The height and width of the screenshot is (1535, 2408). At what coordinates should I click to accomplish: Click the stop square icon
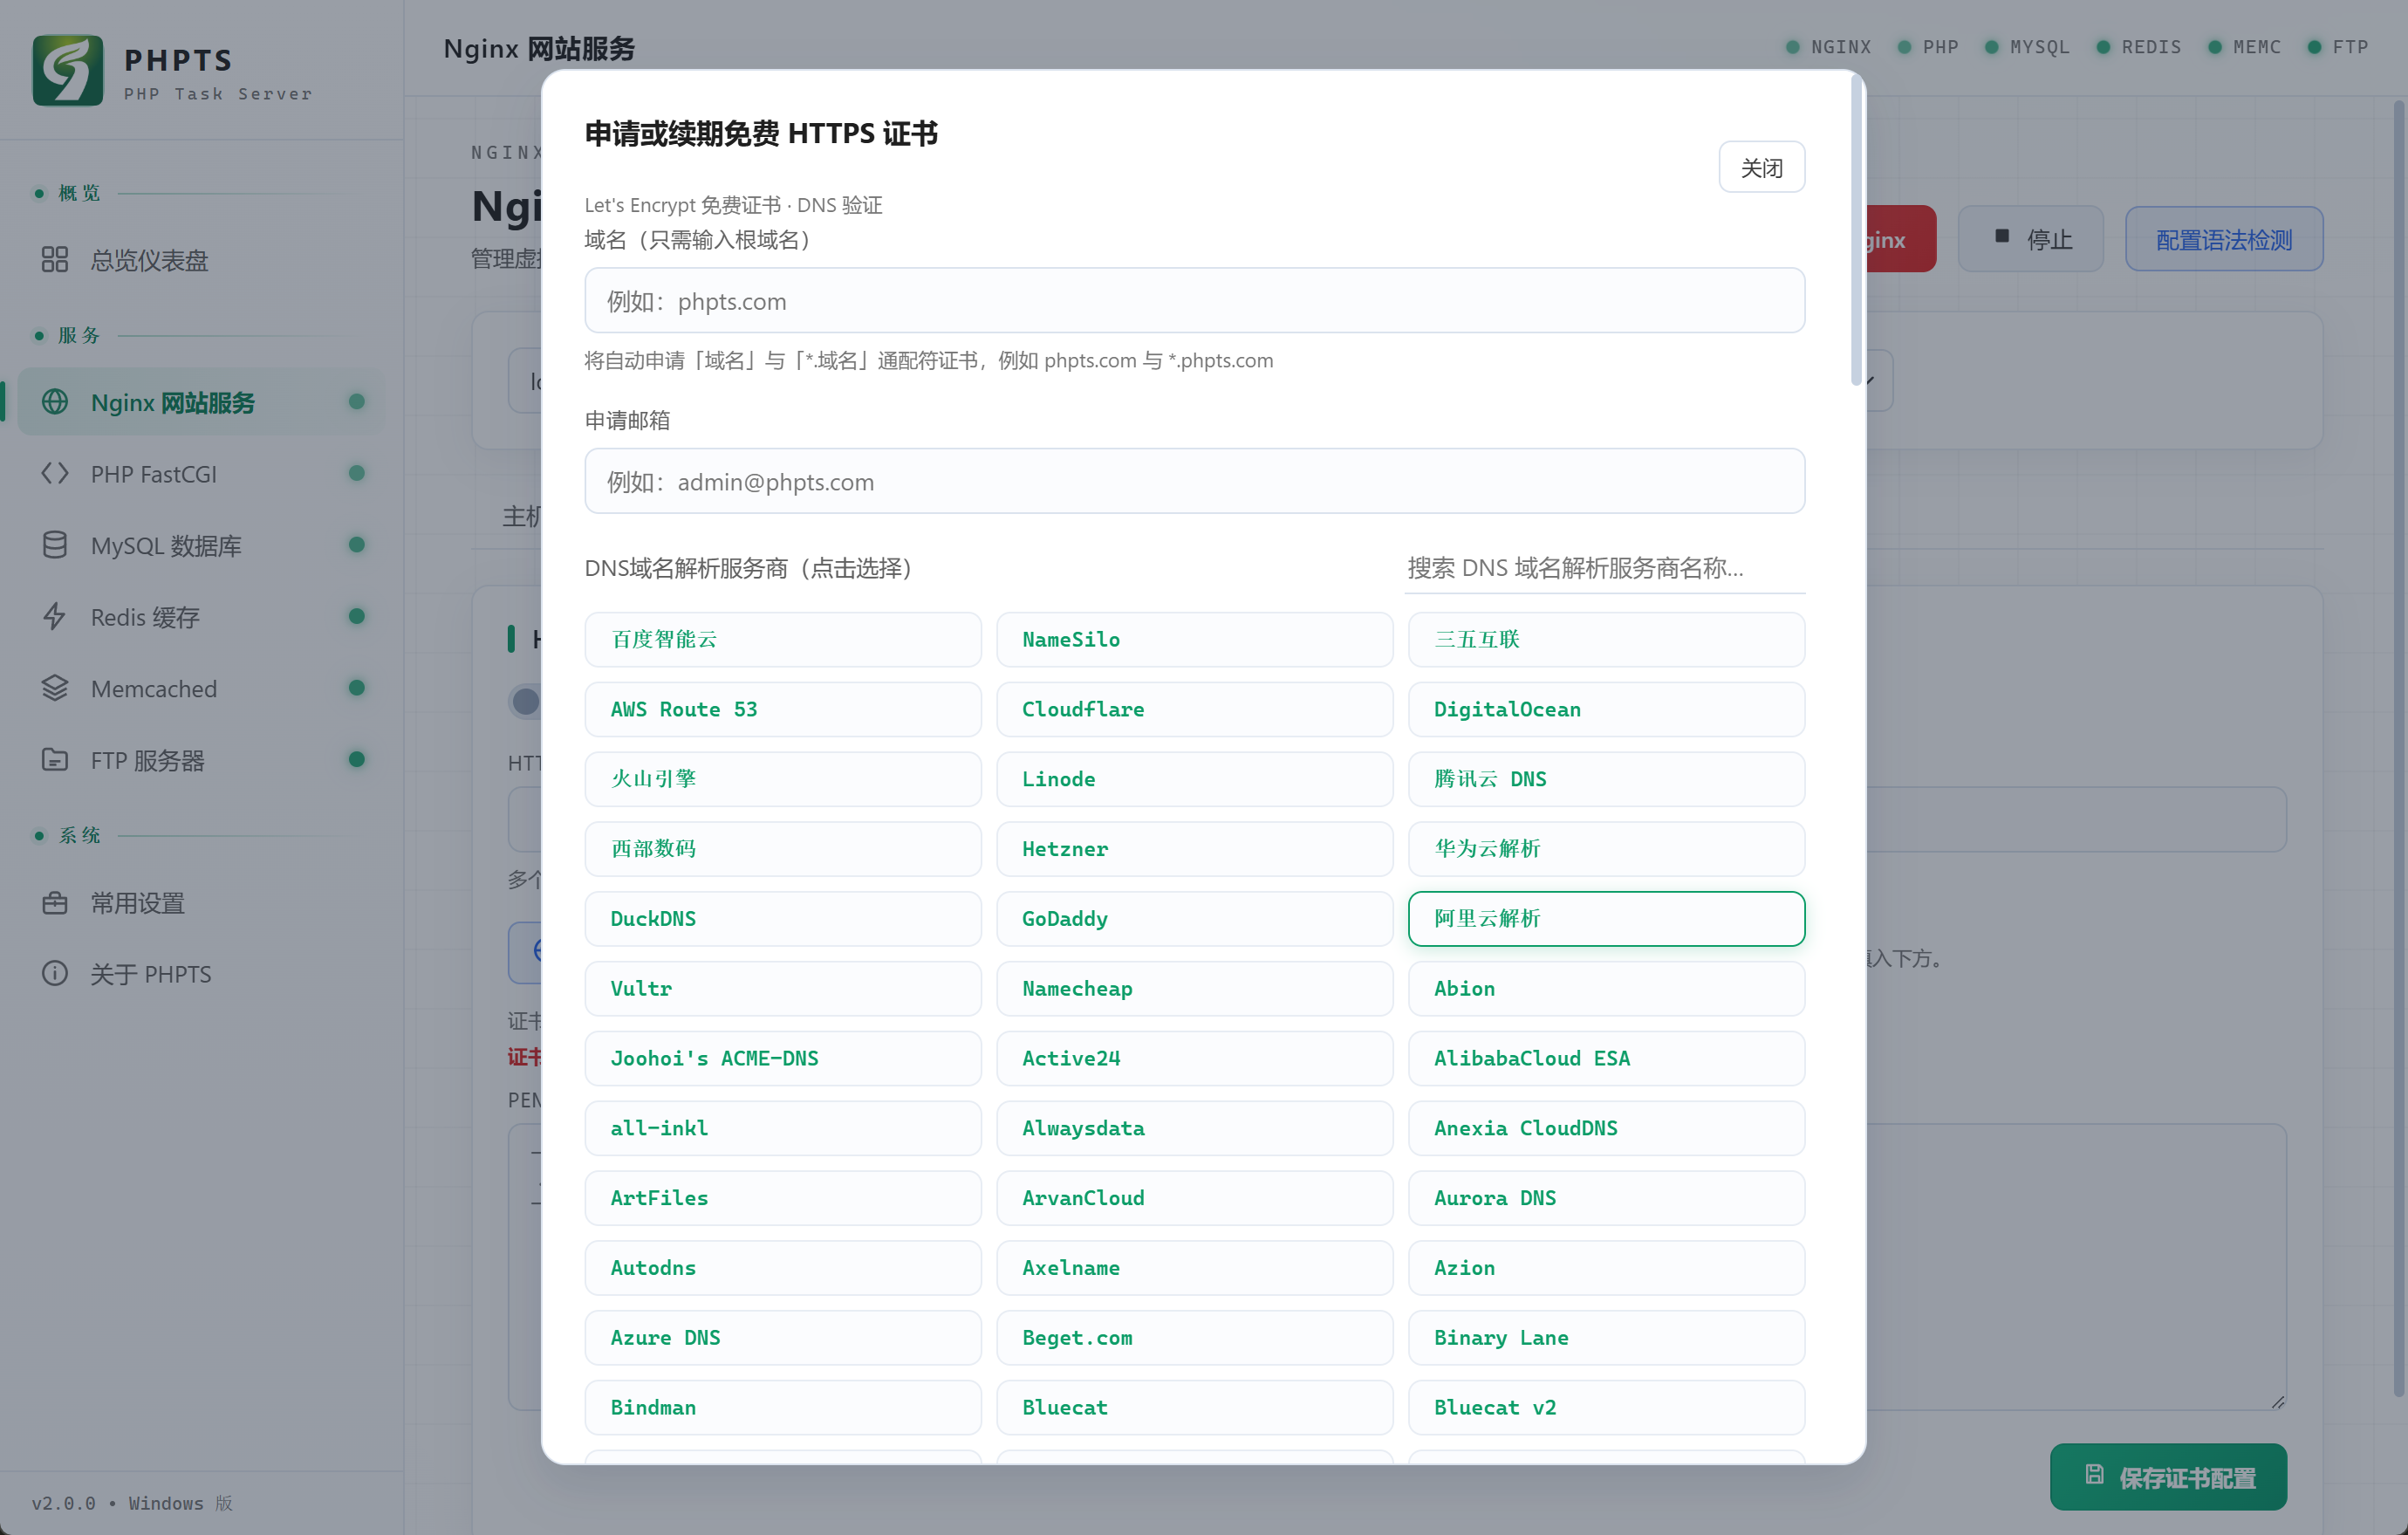2001,237
